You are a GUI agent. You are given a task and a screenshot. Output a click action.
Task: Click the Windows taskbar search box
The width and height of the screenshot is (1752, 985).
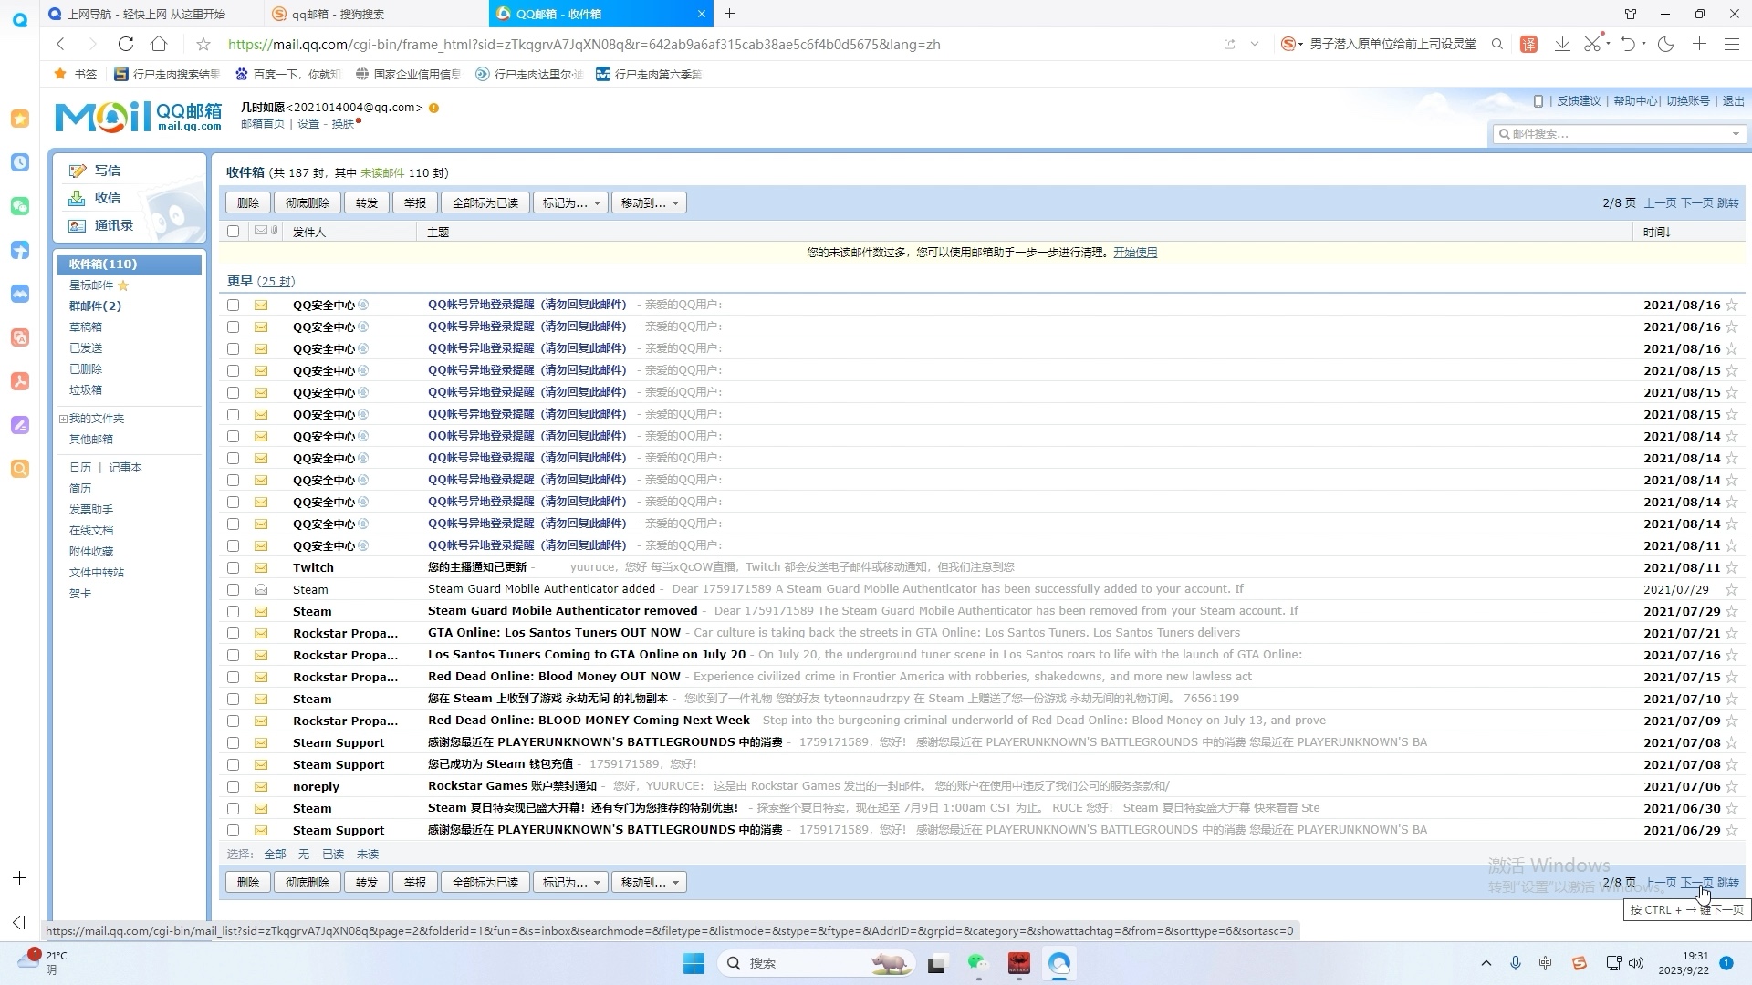817,963
